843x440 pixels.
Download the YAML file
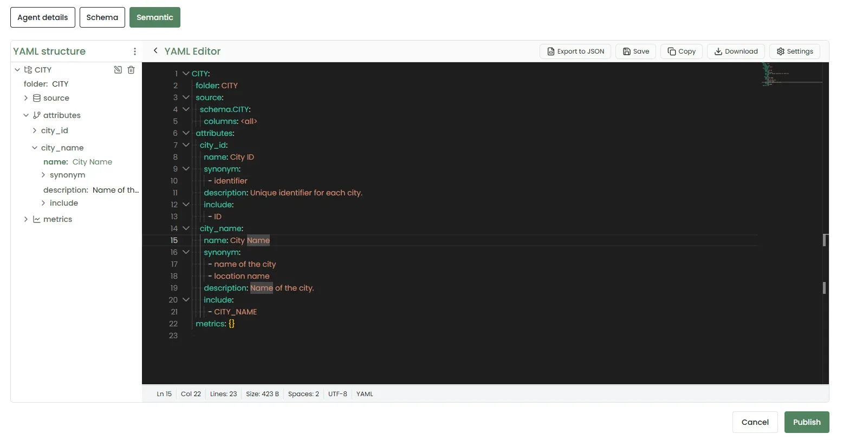coord(736,51)
